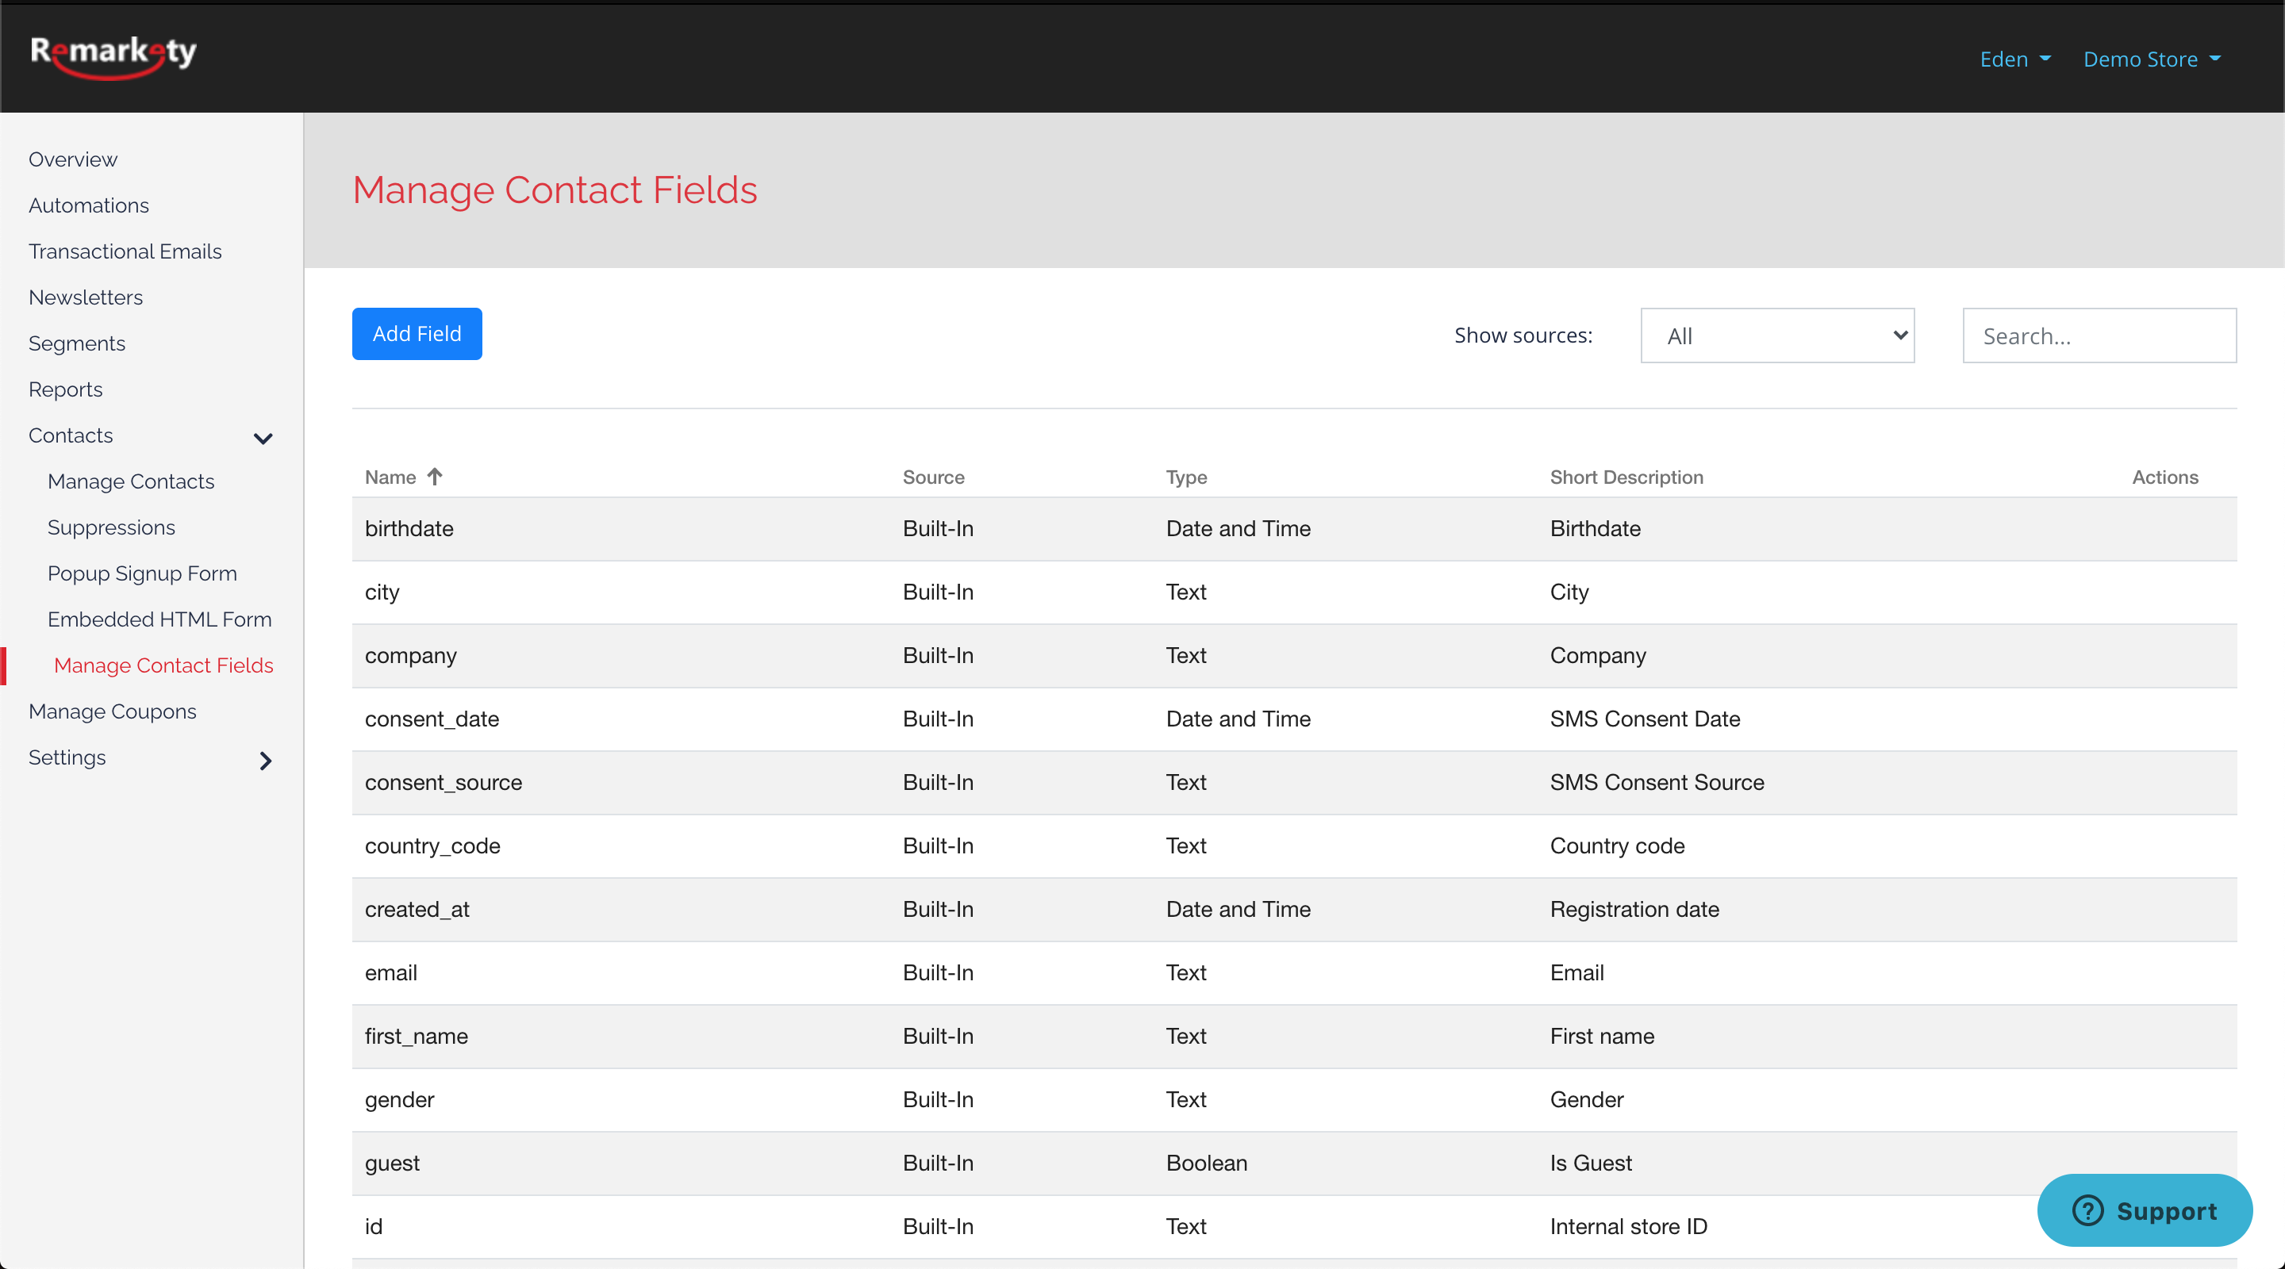This screenshot has width=2285, height=1269.
Task: Open Embedded HTML Form
Action: pos(159,619)
